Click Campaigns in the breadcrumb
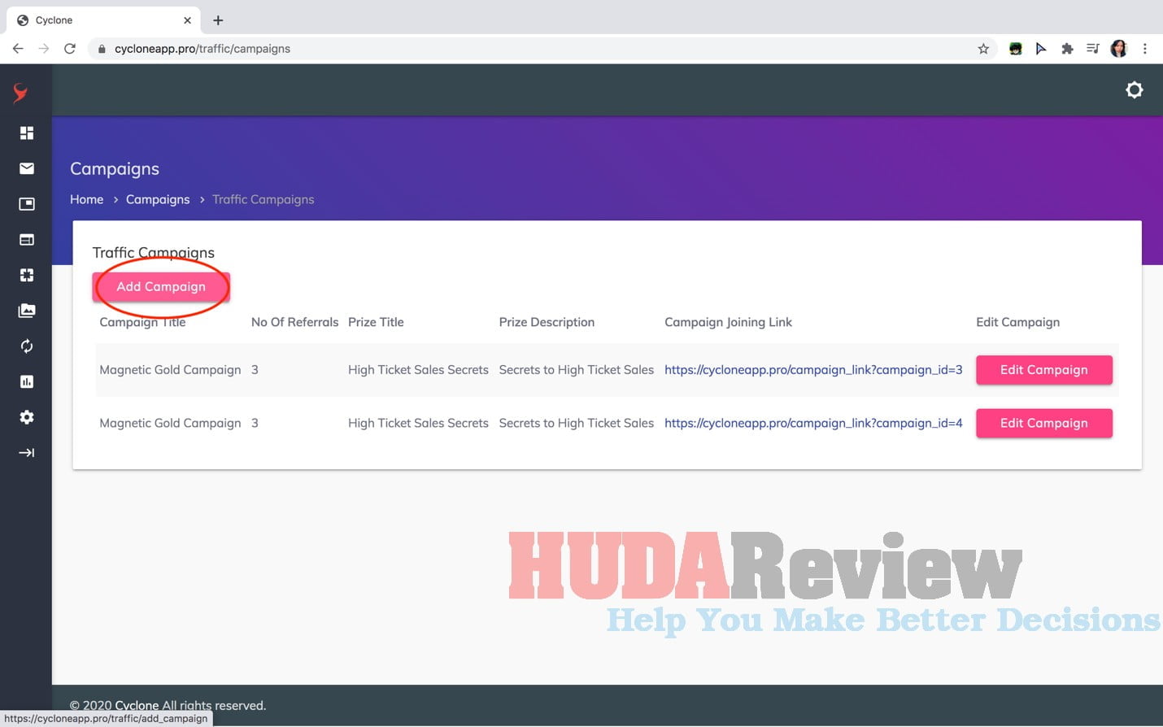The width and height of the screenshot is (1163, 727). tap(158, 200)
